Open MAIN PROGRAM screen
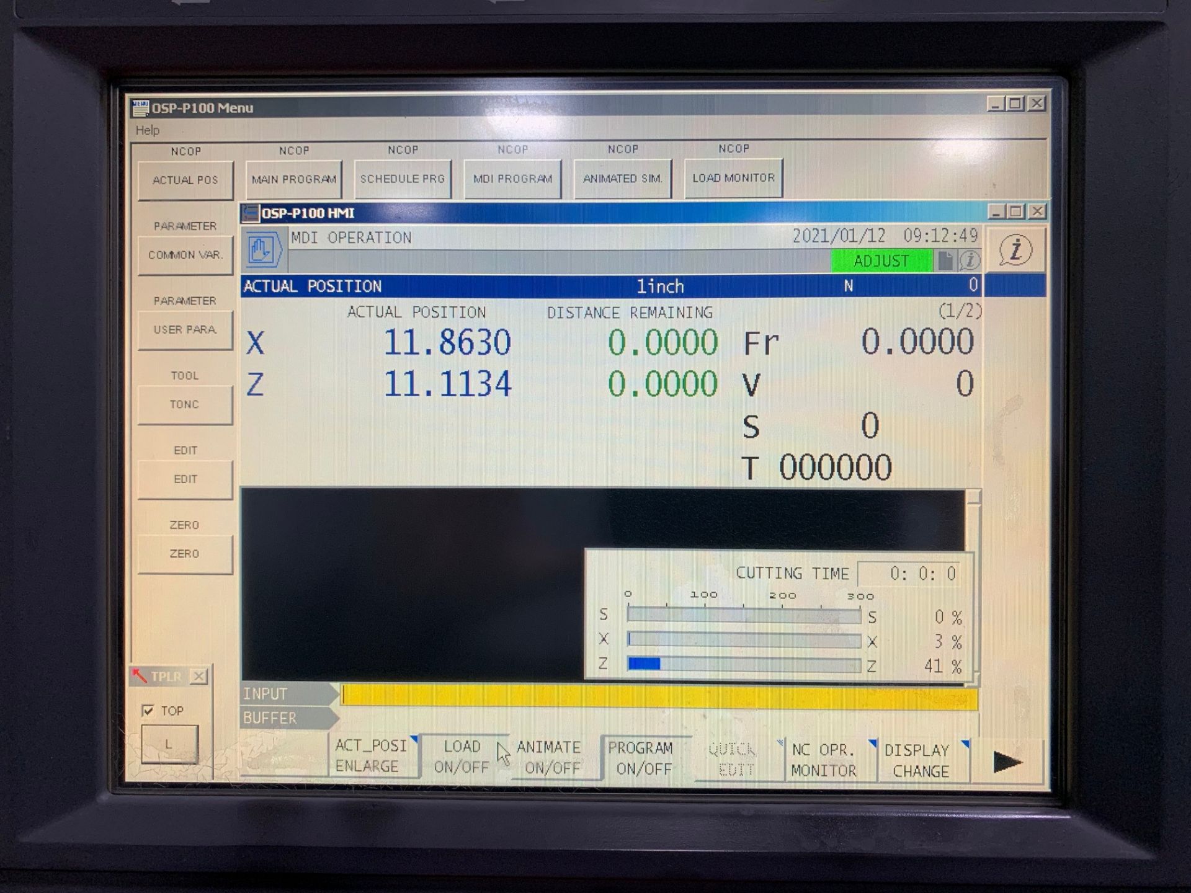 (x=294, y=179)
